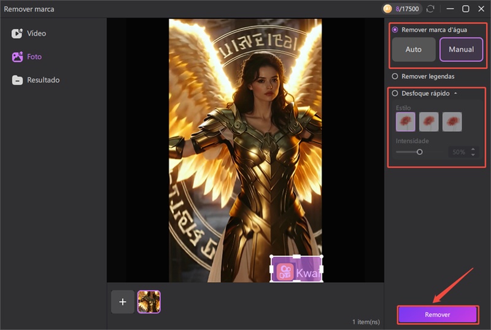Enable the Desfoque rápido radio option

click(395, 93)
